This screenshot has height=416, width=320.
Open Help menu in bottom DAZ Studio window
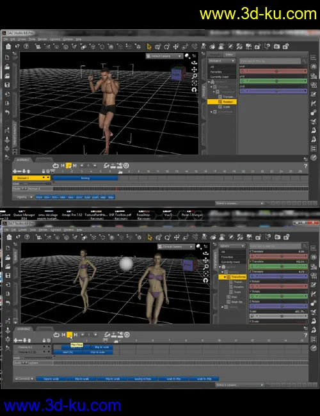tap(79, 230)
